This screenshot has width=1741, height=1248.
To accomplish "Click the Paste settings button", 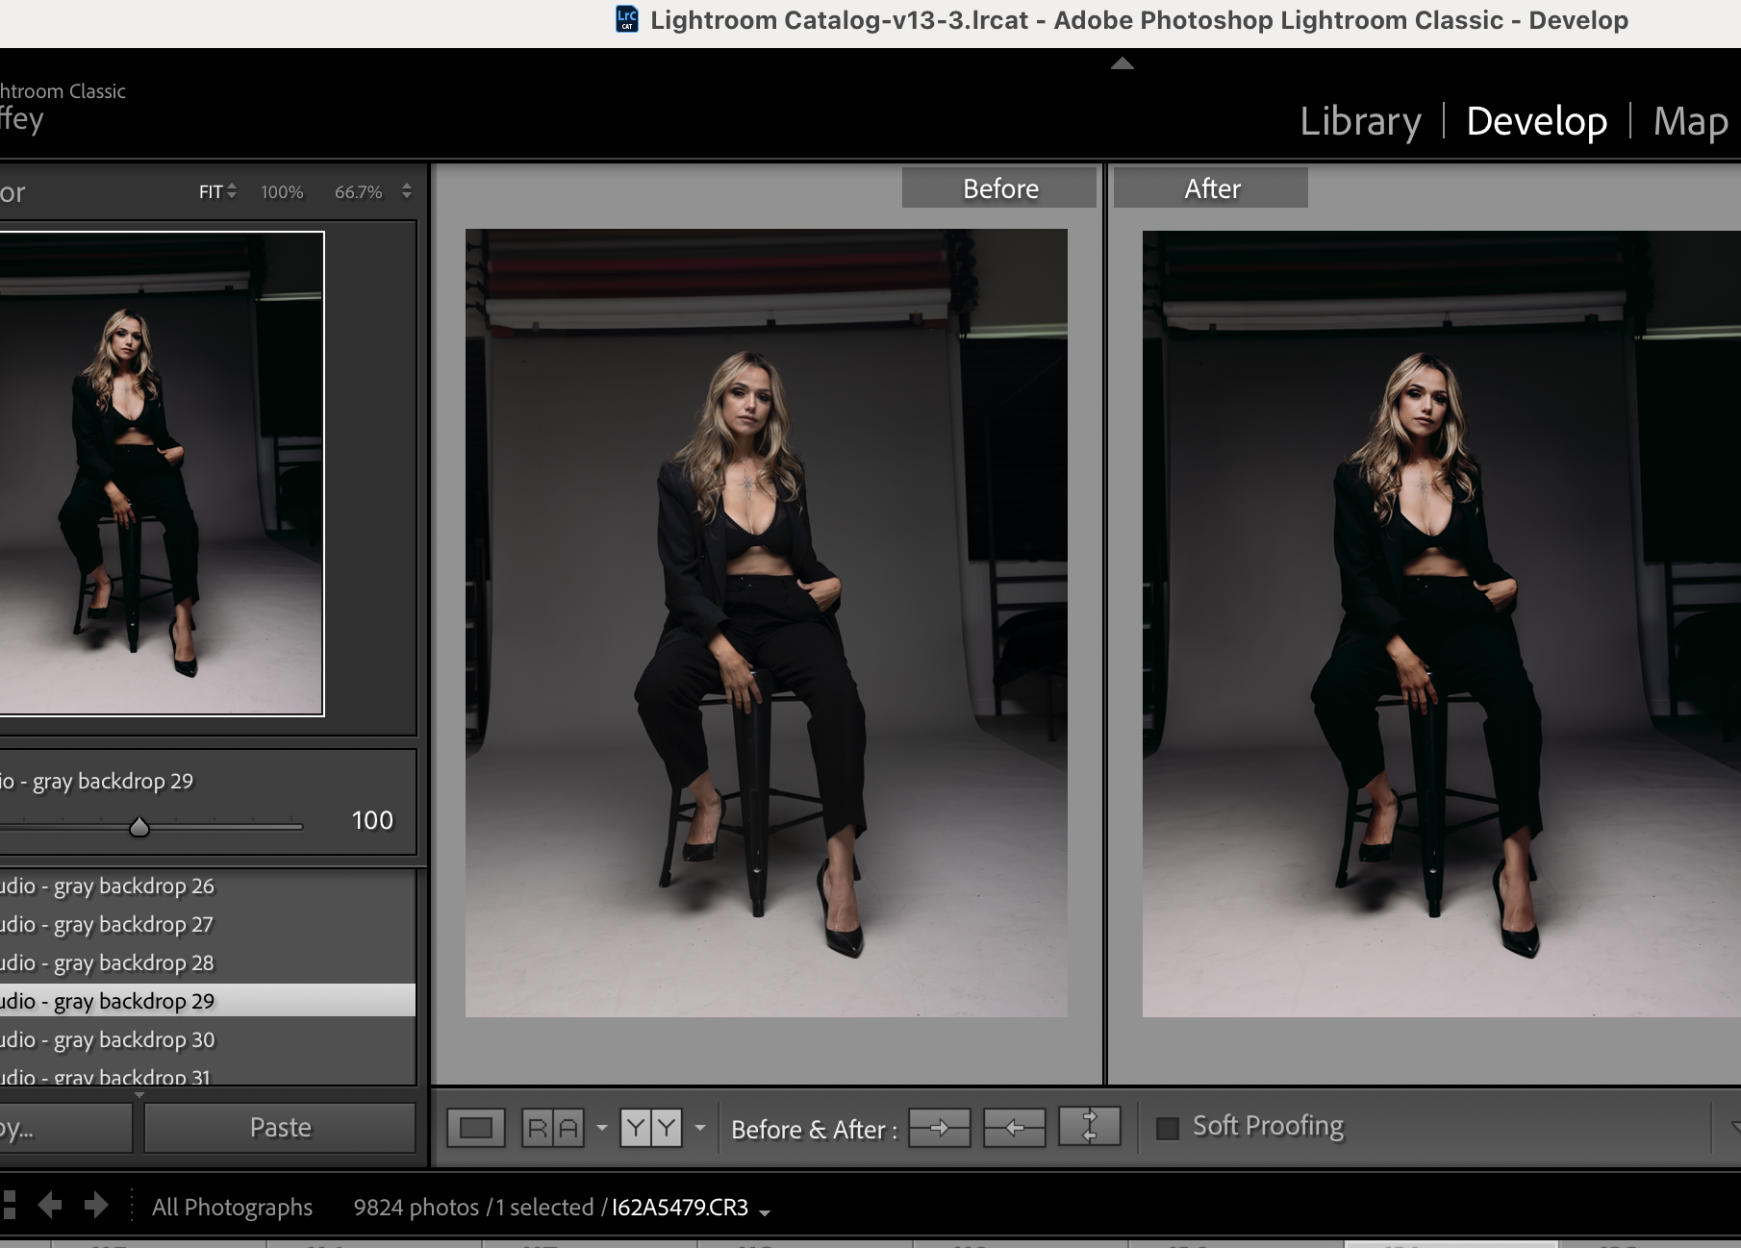I will coord(280,1128).
